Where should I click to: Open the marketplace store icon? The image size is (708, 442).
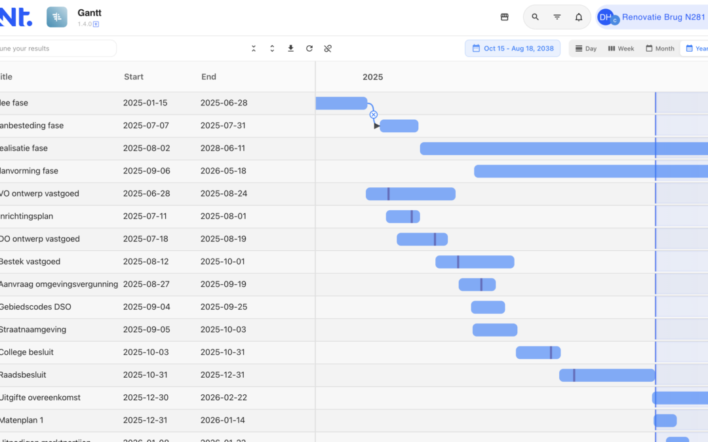tap(504, 17)
